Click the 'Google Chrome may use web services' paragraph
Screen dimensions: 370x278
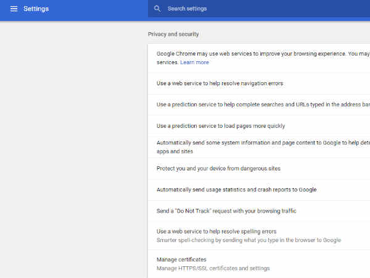(x=263, y=58)
